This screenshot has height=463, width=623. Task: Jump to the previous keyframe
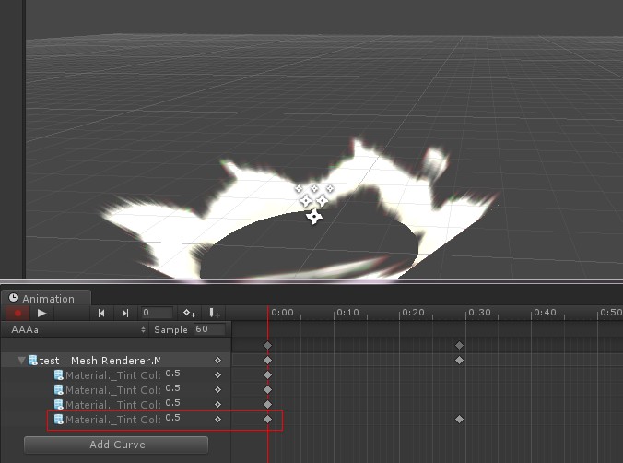click(101, 313)
